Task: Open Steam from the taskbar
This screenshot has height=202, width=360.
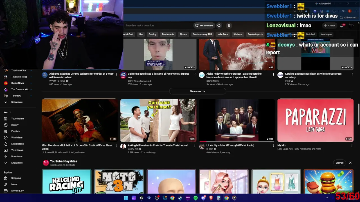Action: (180, 198)
